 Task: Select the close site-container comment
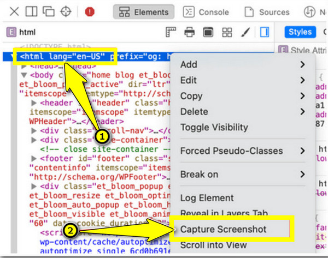tap(106, 149)
